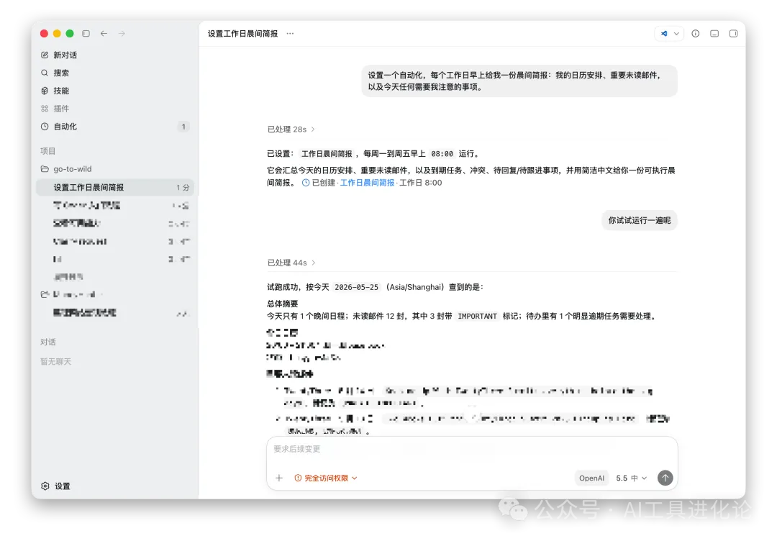Go forward with the right arrow
The width and height of the screenshot is (777, 541).
click(x=122, y=33)
